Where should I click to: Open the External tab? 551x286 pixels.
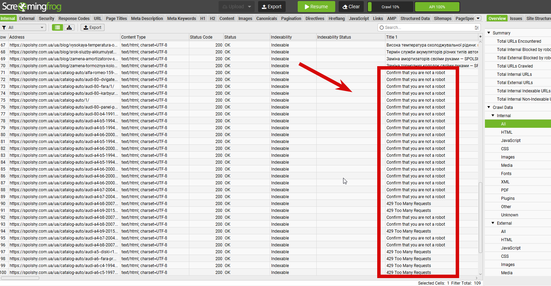pos(27,19)
